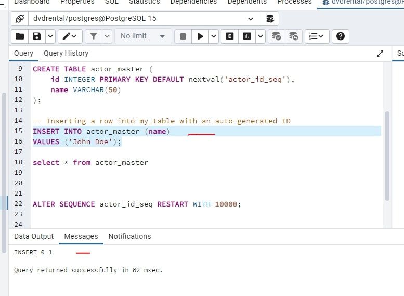
Task: Click the value 10000 on line 22
Action: pyautogui.click(x=226, y=204)
